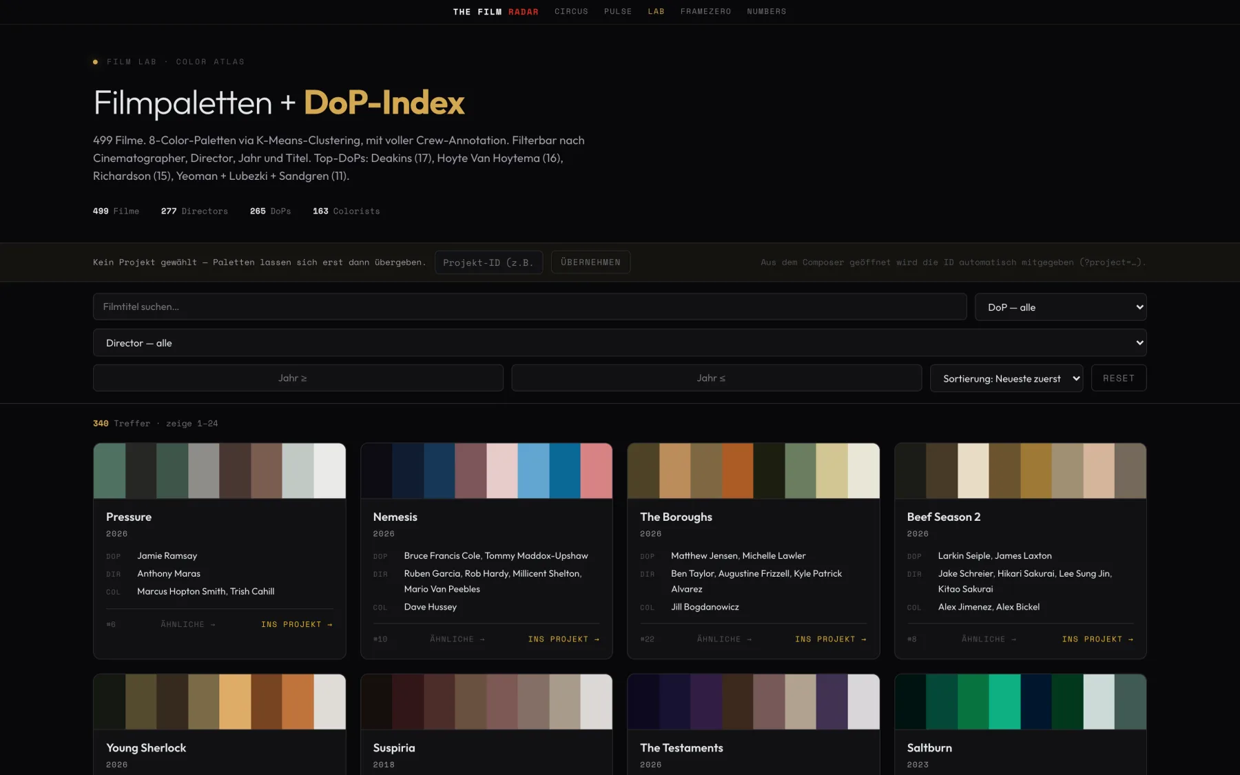
Task: Click the Jahr ≤ maximum year field
Action: click(716, 378)
